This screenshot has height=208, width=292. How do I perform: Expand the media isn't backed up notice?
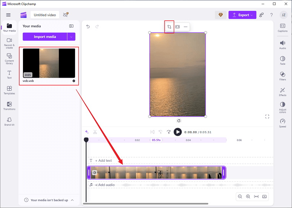[72, 200]
